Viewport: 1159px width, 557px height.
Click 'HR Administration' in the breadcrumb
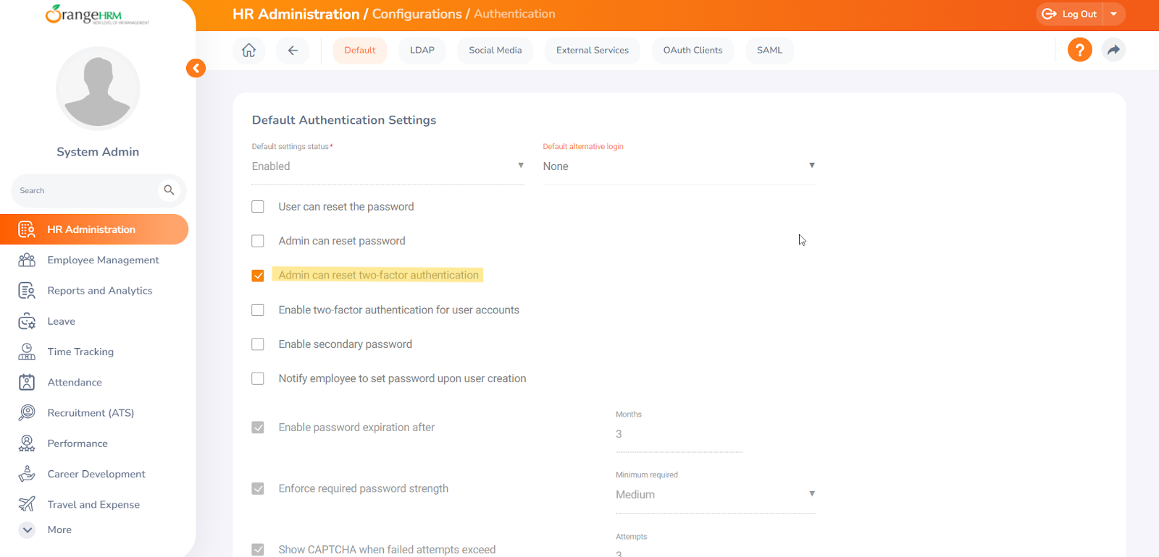[296, 14]
